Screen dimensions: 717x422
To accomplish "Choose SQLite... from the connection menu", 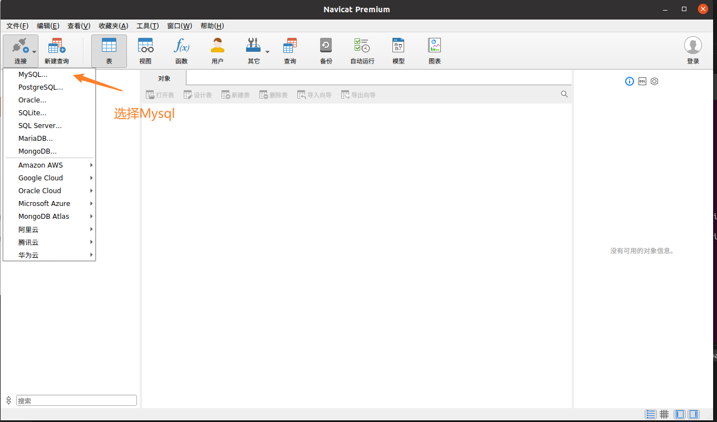I will point(50,113).
